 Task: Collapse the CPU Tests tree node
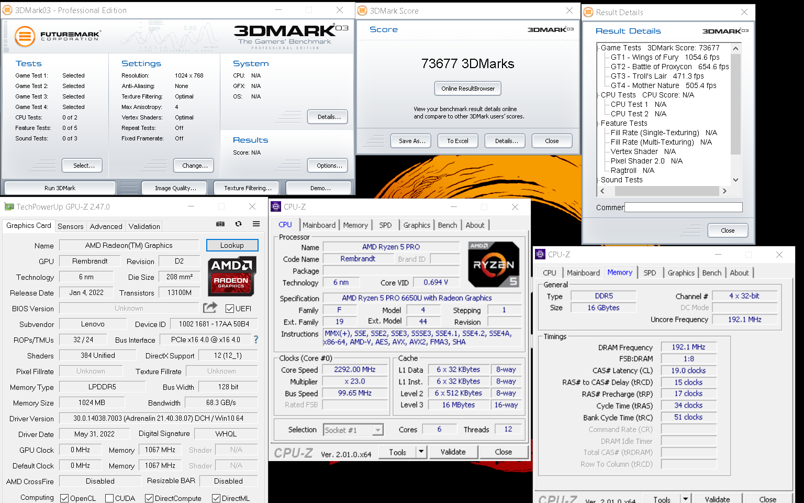pyautogui.click(x=598, y=95)
